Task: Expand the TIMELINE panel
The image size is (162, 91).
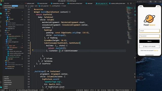Action: click(x=13, y=79)
